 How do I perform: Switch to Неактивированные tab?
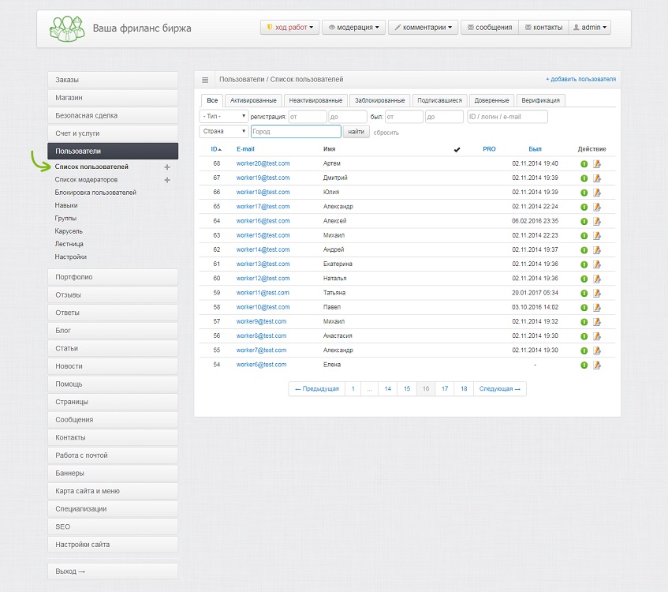coord(315,101)
